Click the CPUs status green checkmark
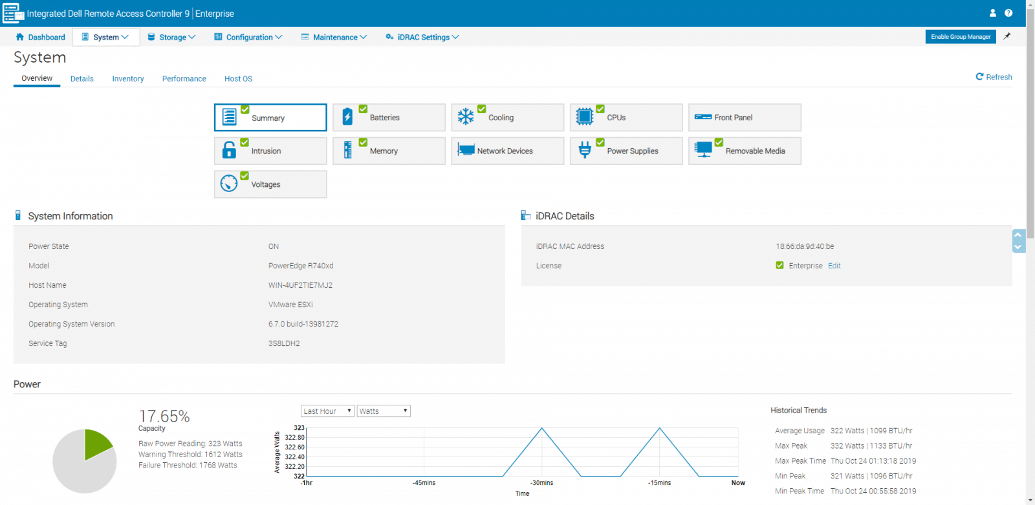The image size is (1035, 505). pyautogui.click(x=600, y=109)
